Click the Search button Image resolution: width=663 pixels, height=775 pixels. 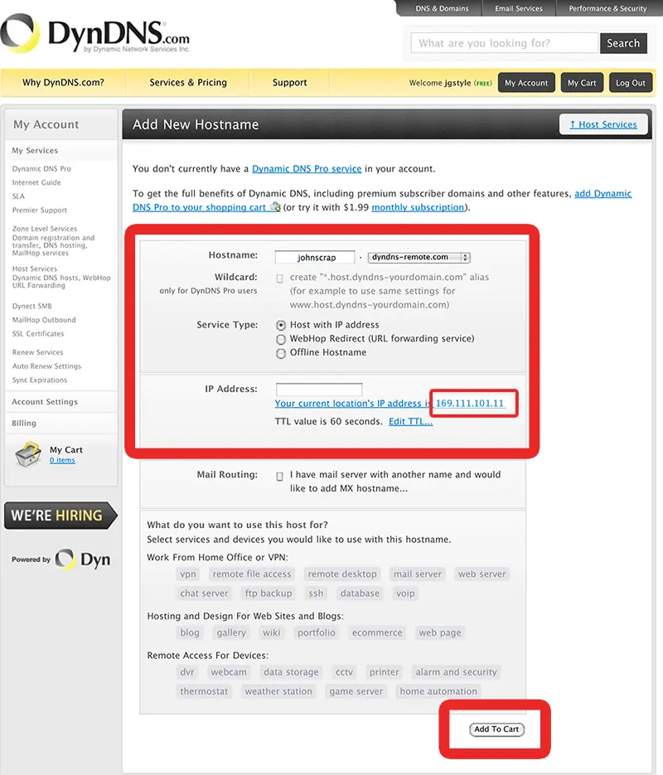(x=623, y=43)
